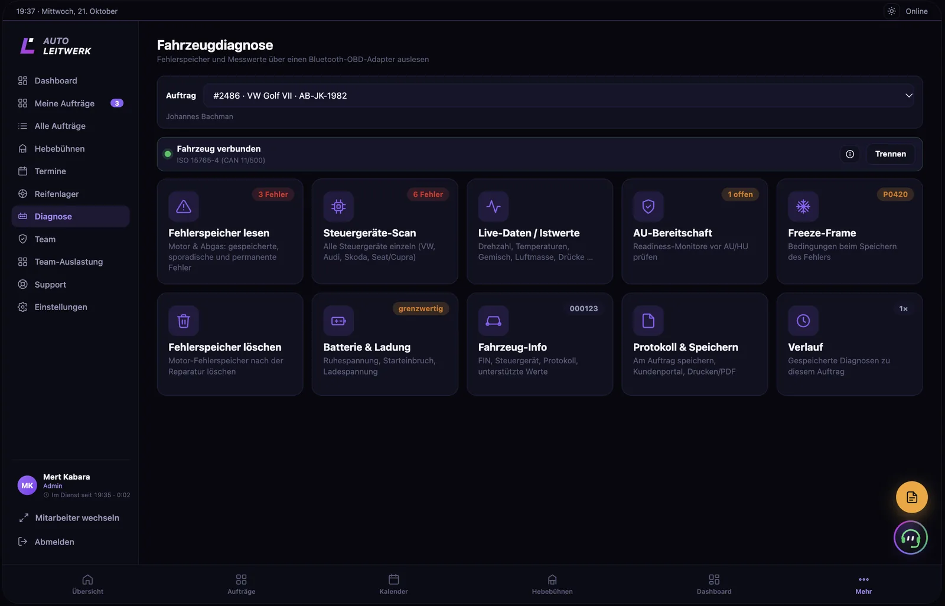Open the orange floating document button
945x606 pixels.
tap(912, 497)
